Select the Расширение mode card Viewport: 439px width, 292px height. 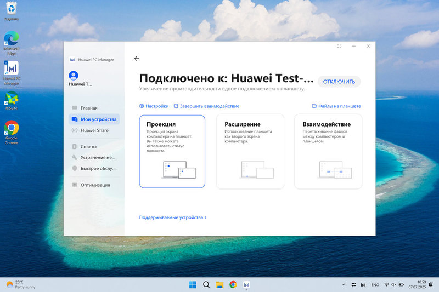[250, 151]
